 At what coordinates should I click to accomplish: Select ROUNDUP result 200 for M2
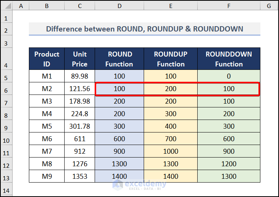pos(171,89)
